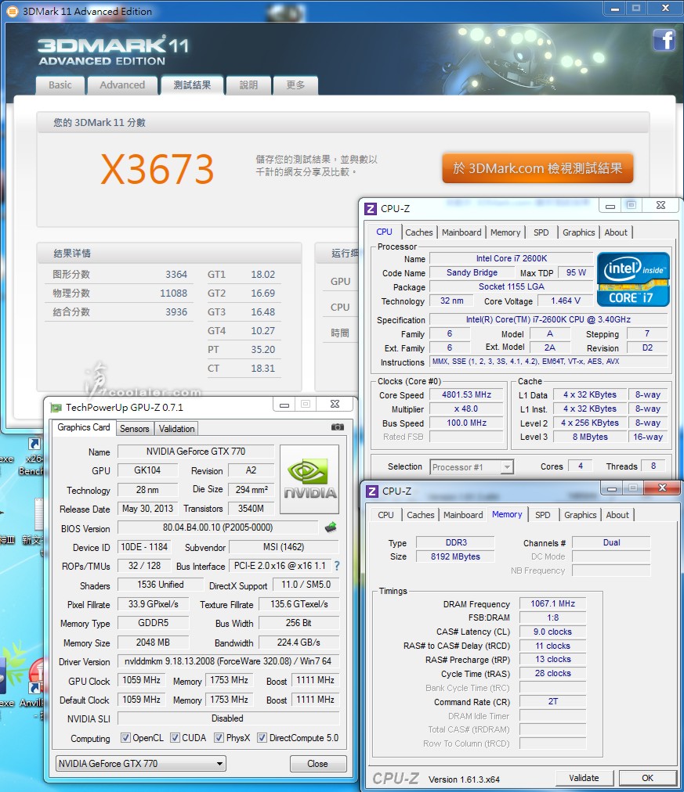The image size is (684, 792).
Task: Switch to the Sensors tab in GPU-Z
Action: click(135, 428)
